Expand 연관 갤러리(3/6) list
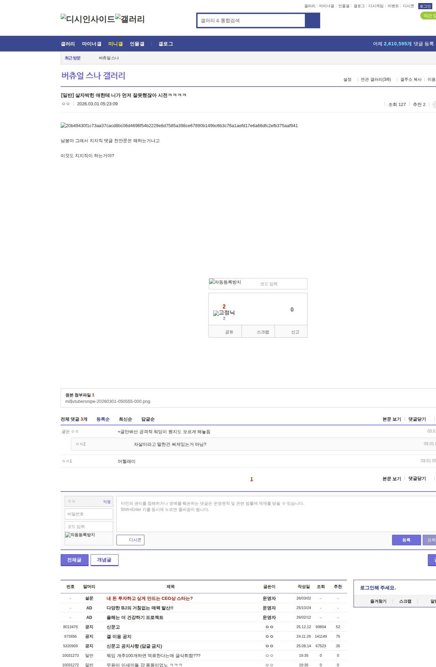 tap(376, 79)
